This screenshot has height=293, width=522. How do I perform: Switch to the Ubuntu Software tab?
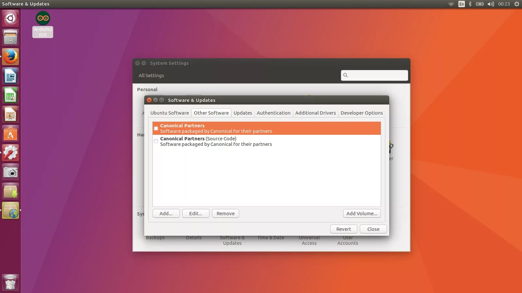pyautogui.click(x=170, y=113)
